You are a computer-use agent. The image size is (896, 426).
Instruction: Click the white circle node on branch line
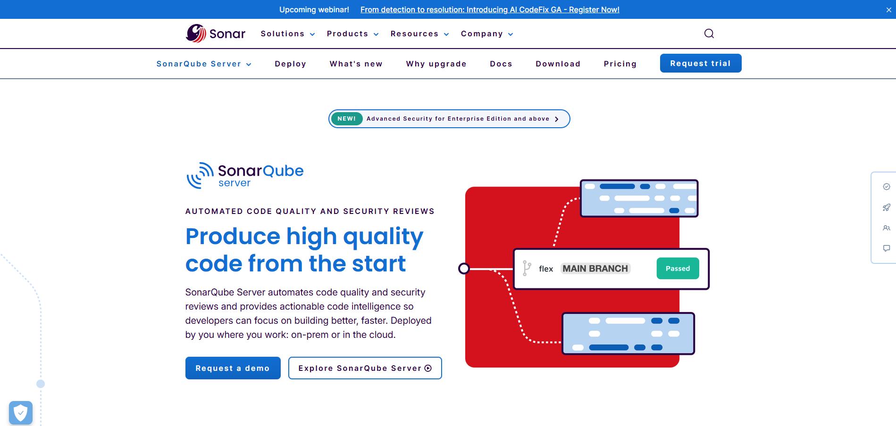coord(464,269)
